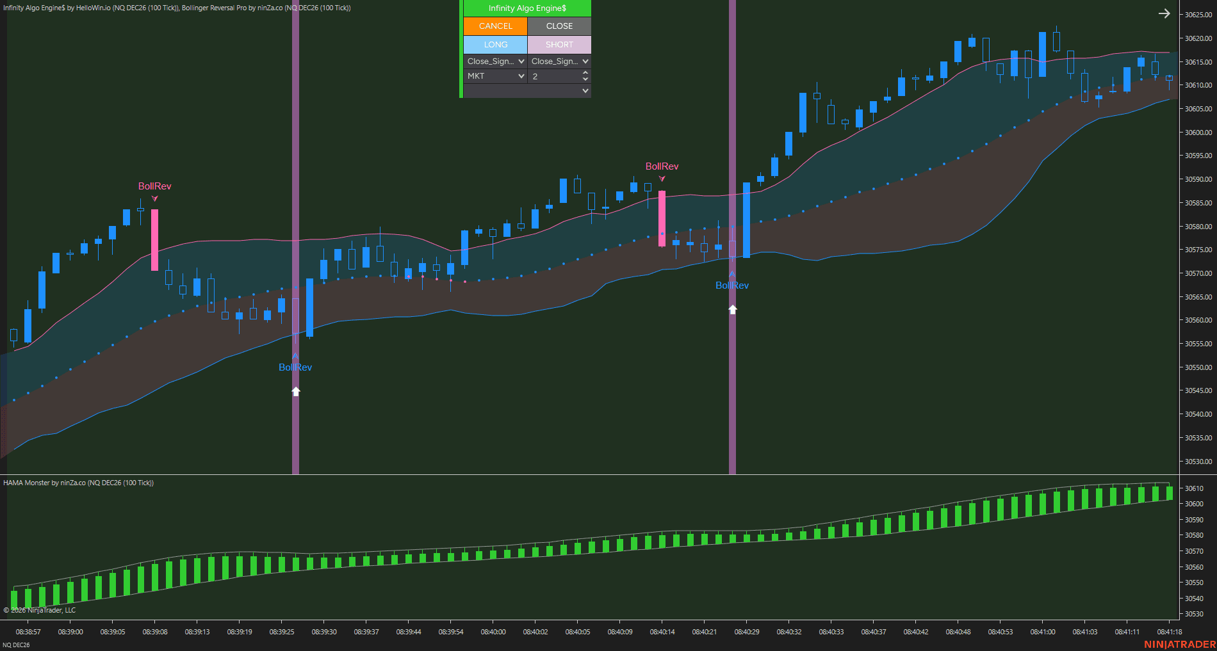Click the blue BollRev label near 08:39:25
The image size is (1217, 651).
coord(295,367)
